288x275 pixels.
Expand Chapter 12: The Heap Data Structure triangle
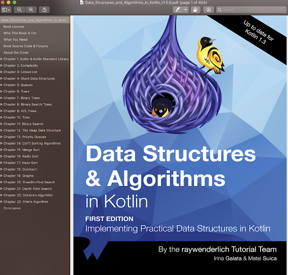[x=1, y=130]
